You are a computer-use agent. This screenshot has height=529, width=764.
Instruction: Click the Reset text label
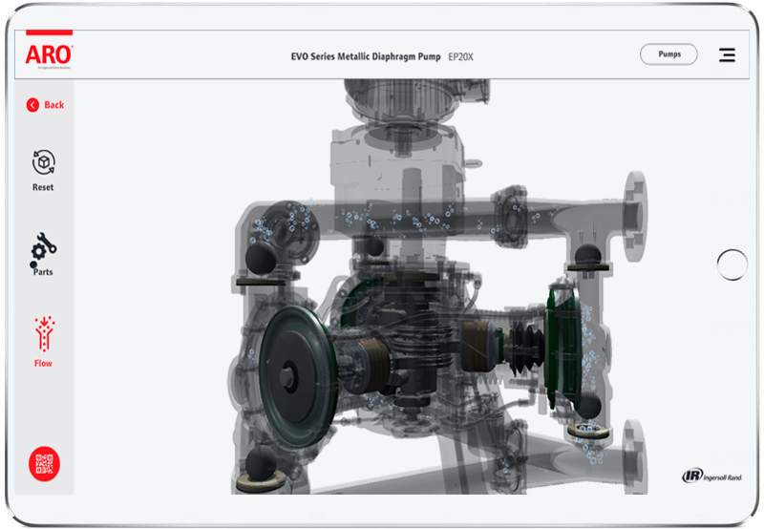[x=43, y=188]
